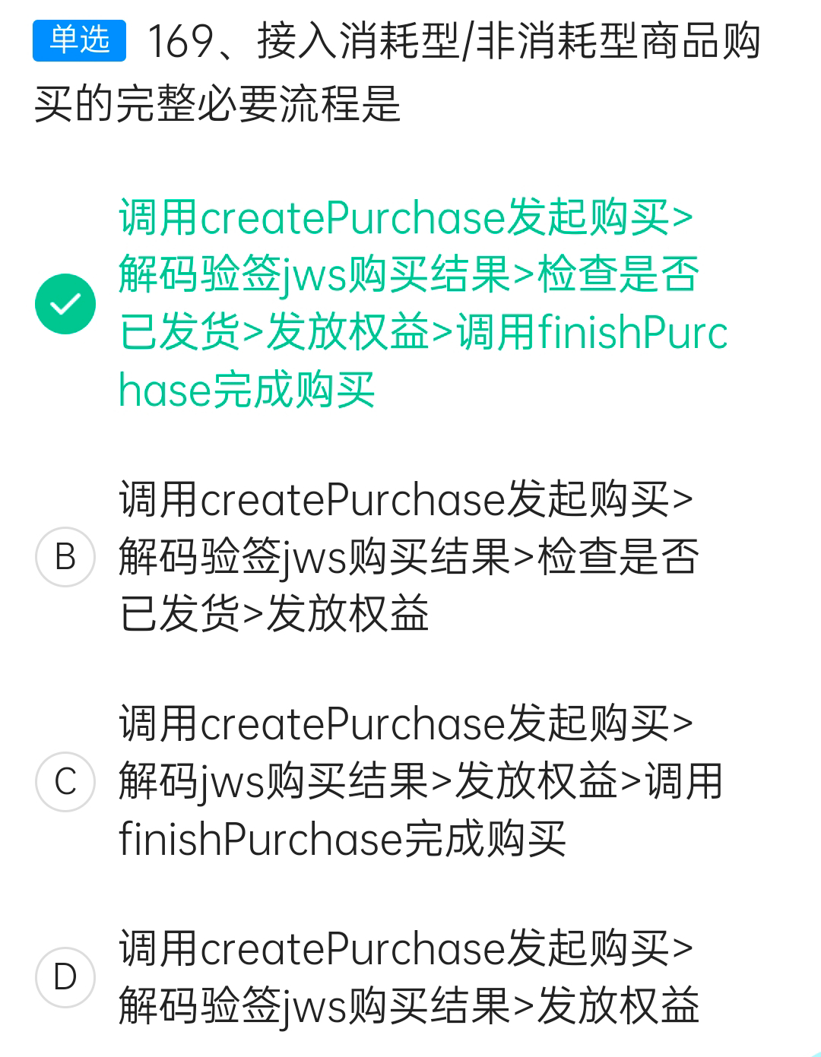Tap option B's middle line 解码验签jws购买结果>检查是否
Viewport: 821px width, 1057px height.
click(x=409, y=557)
